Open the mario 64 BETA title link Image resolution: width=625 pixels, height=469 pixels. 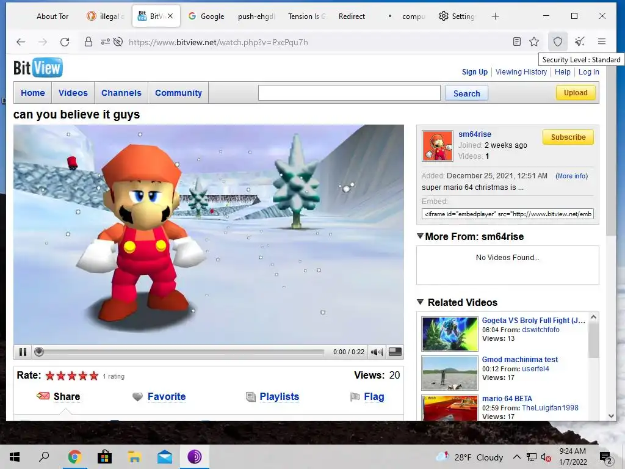pos(507,398)
